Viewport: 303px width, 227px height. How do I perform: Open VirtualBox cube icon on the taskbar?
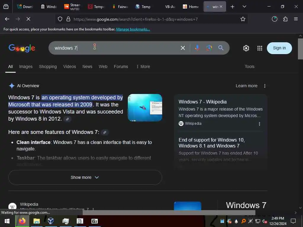coord(51,221)
